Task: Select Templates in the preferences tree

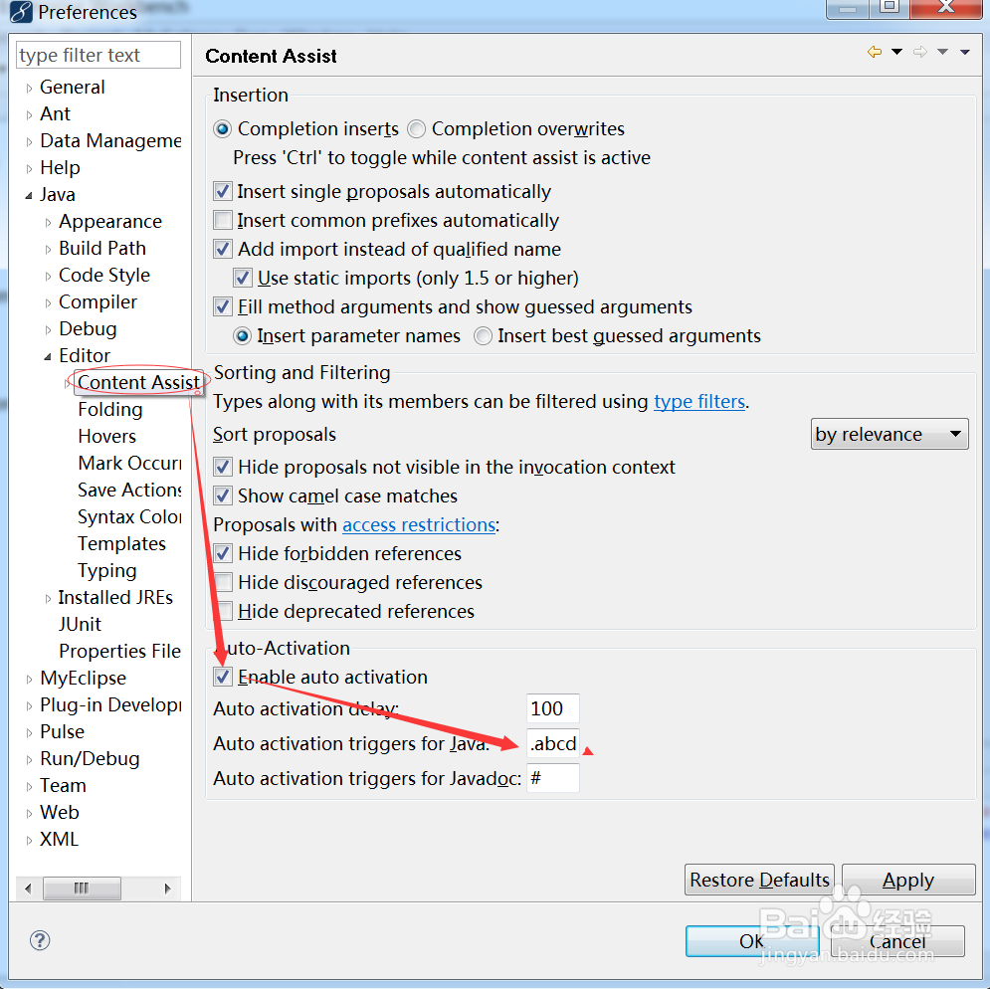Action: pyautogui.click(x=121, y=544)
